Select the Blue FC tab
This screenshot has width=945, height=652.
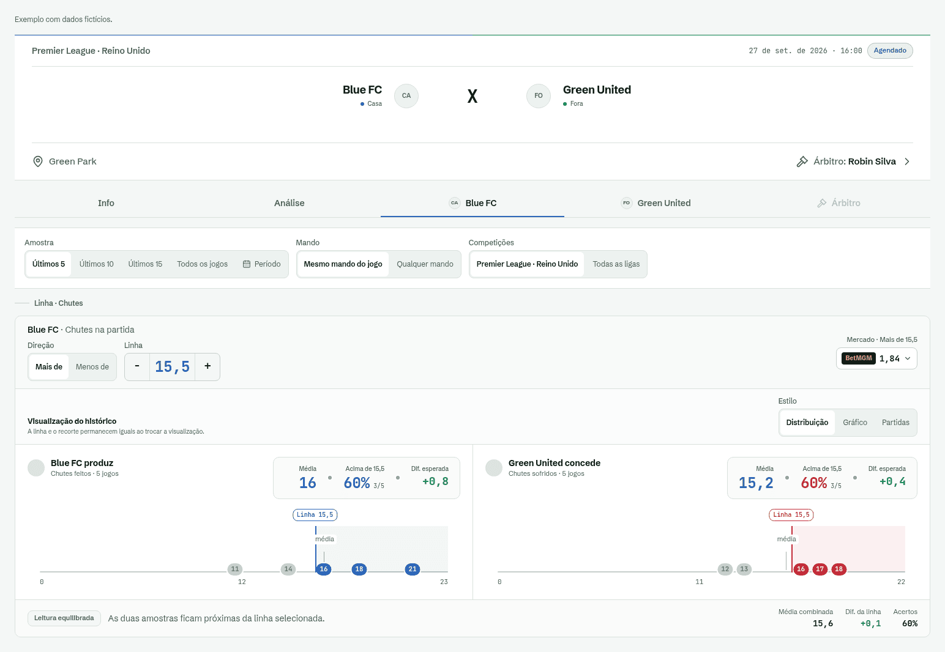point(472,203)
